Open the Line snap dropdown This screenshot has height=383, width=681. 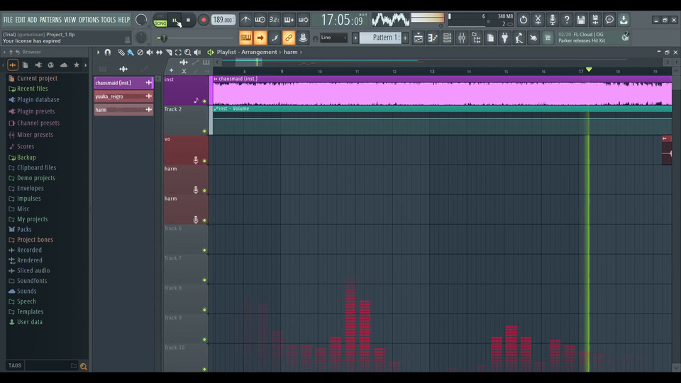333,38
